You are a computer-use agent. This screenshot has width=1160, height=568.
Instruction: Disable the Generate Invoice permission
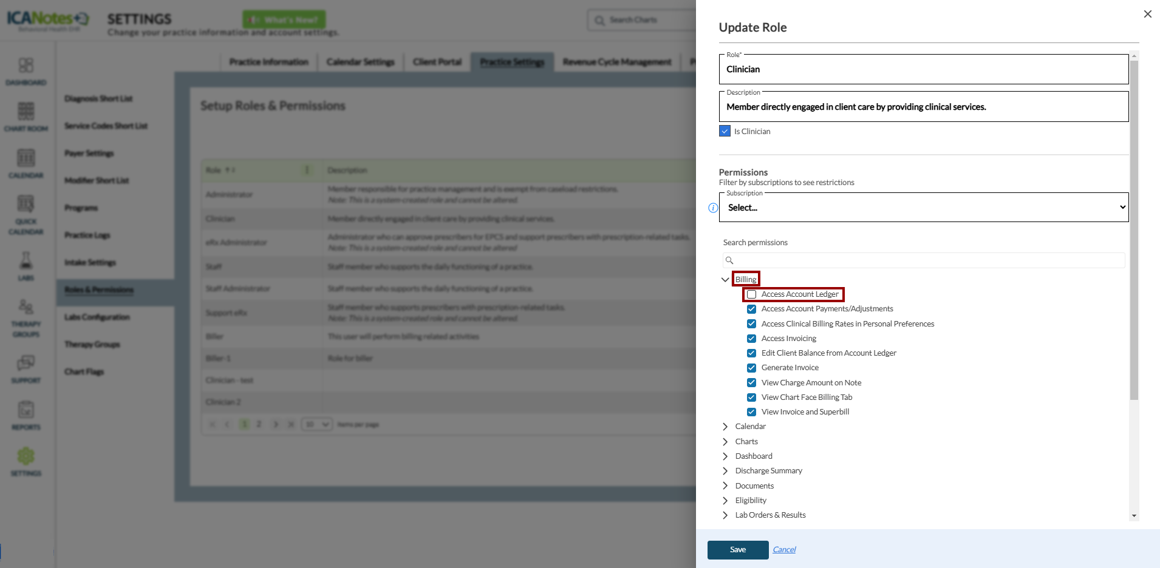tap(751, 368)
